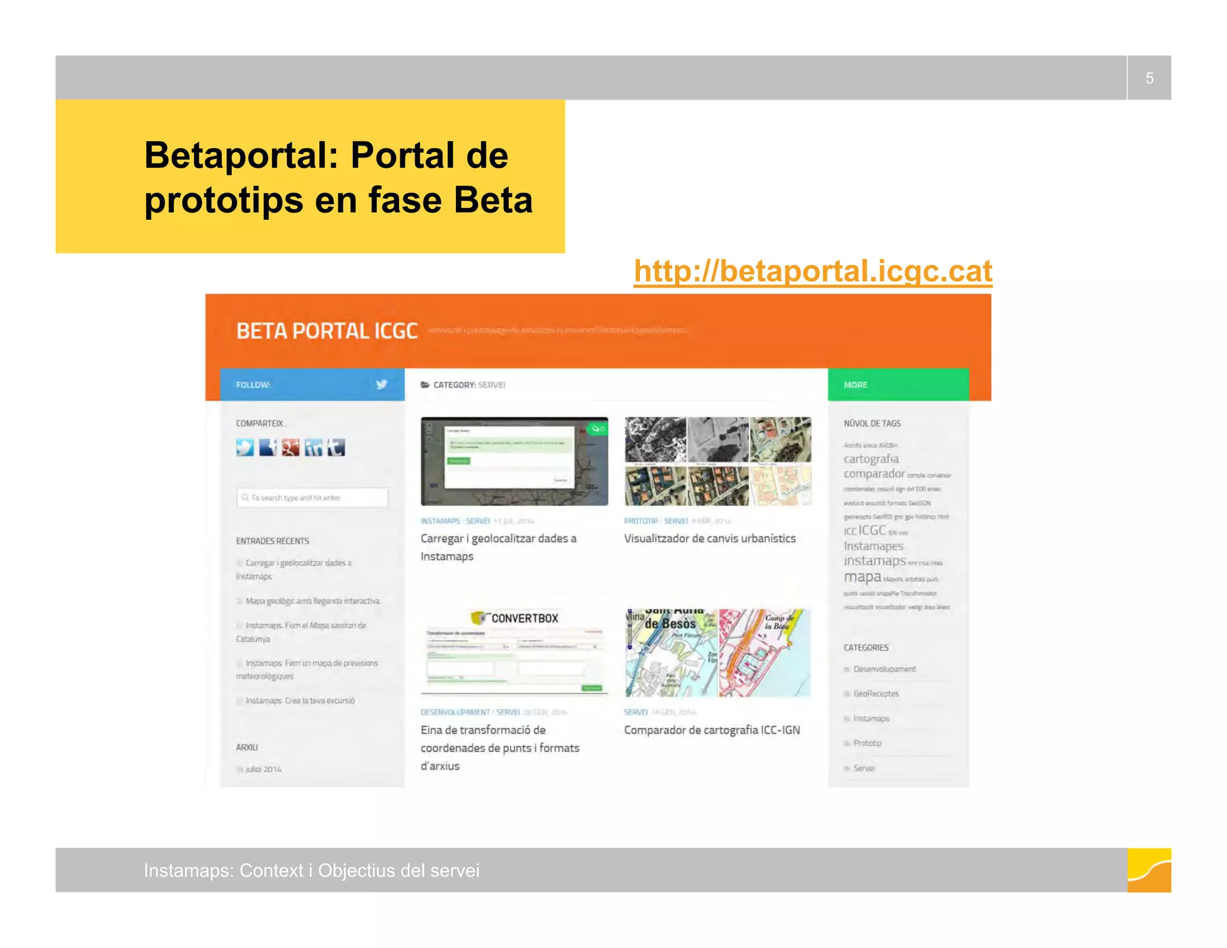Open the Instamaps data loading thumbnail
The image size is (1227, 948).
(514, 461)
